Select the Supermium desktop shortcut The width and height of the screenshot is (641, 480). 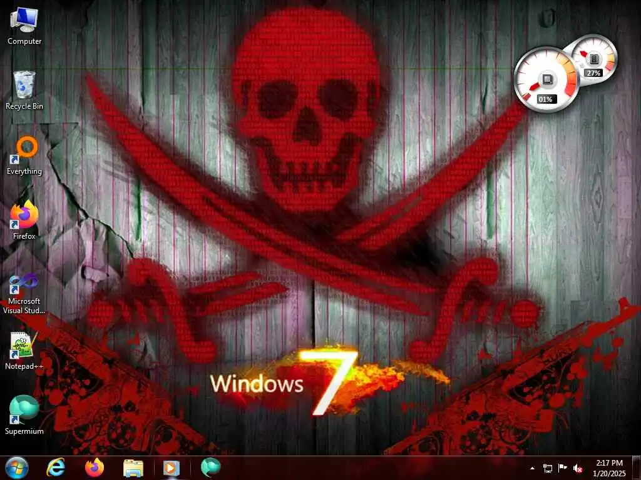[x=24, y=416]
